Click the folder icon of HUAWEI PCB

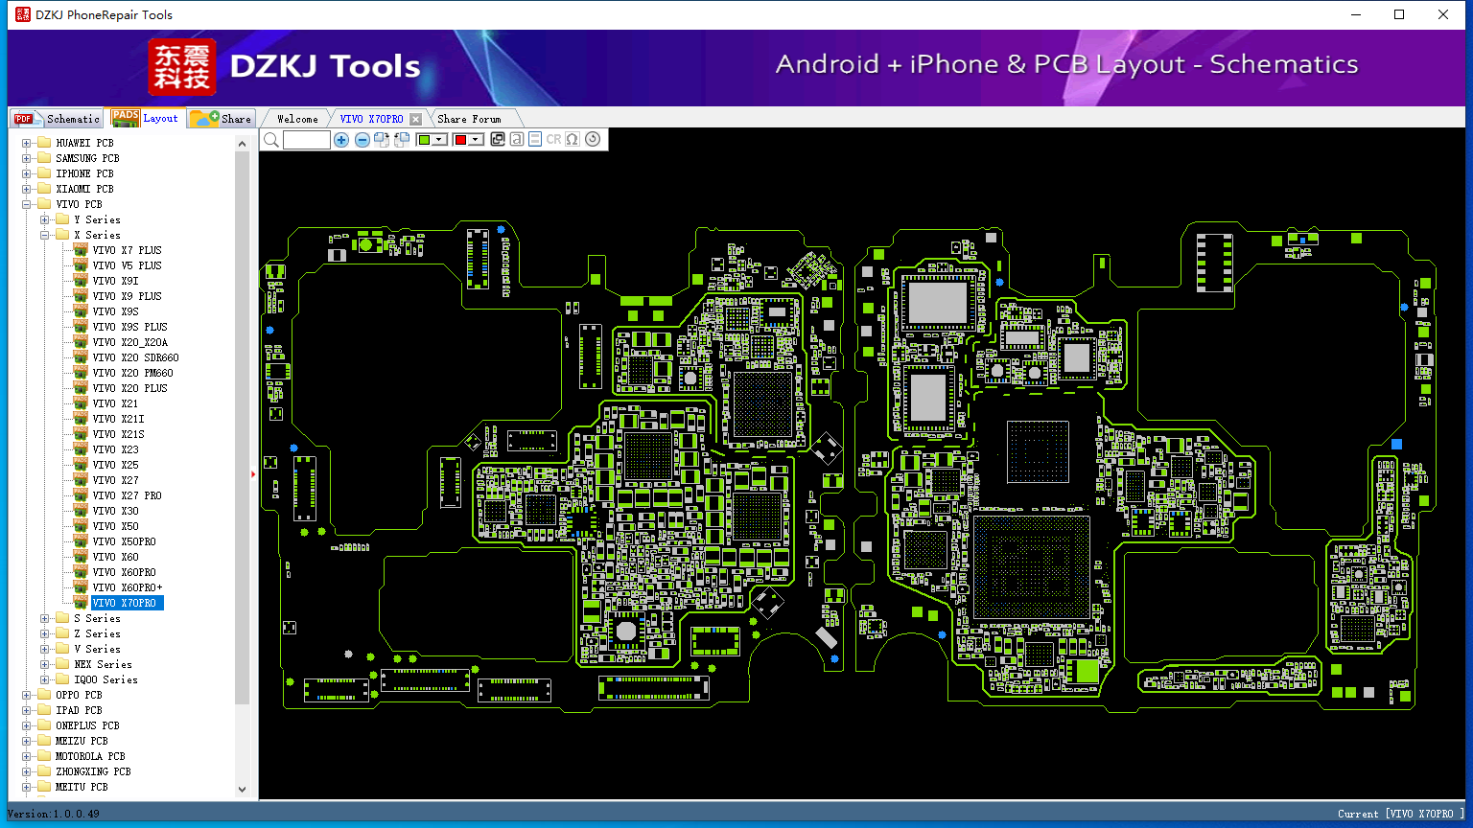point(44,143)
